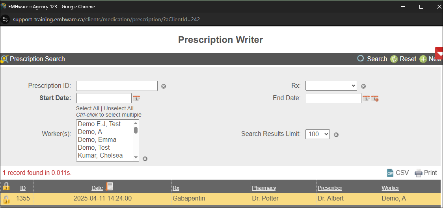Screen dimensions: 443x208
Task: Click the Start Date calendar icon
Action: coord(136,98)
